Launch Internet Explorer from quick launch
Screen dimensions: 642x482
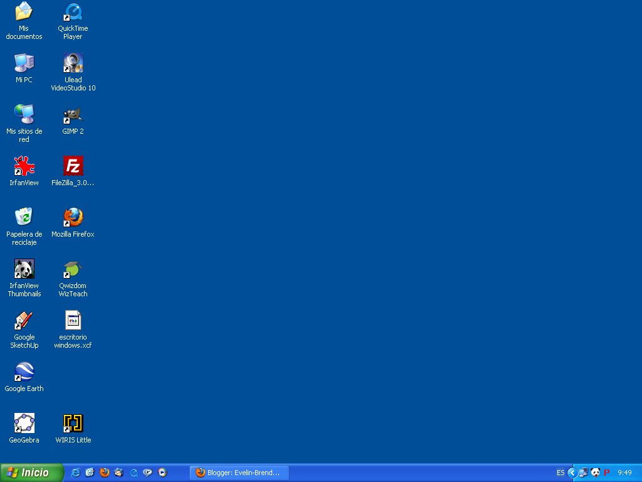(x=75, y=473)
